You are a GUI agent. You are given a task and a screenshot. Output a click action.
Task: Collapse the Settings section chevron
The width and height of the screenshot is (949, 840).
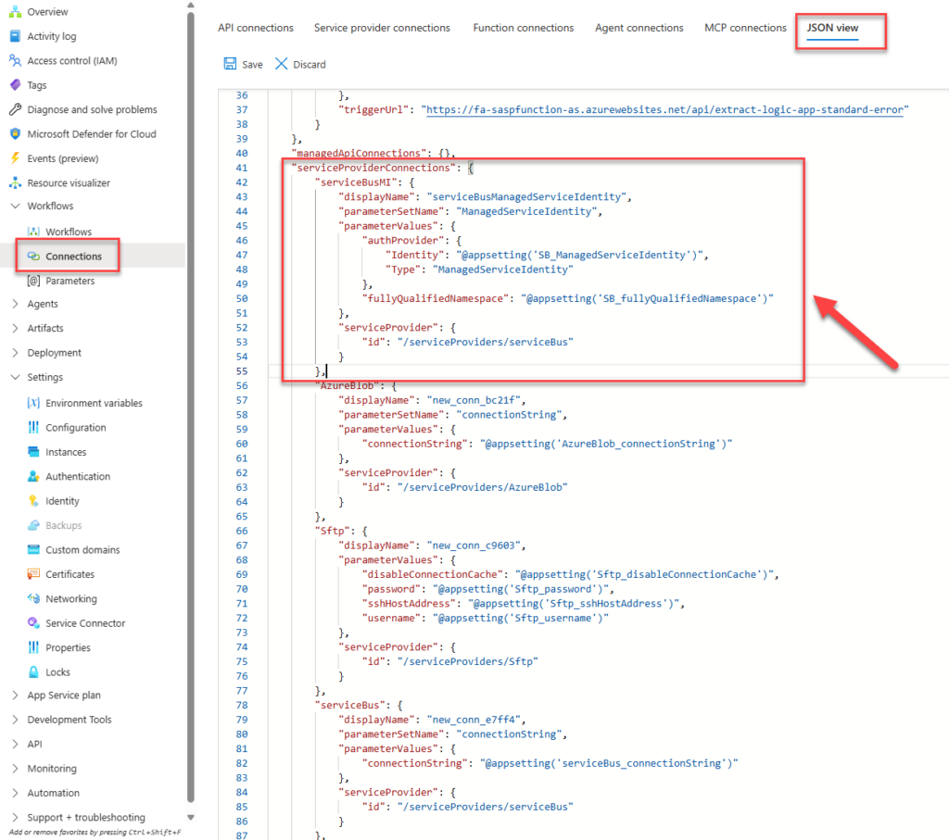[x=15, y=377]
